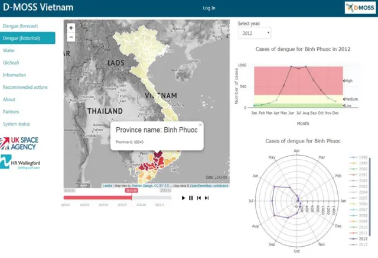Click the High threshold marker on chart
Viewport: 378px width, 258px height.
tap(348, 80)
